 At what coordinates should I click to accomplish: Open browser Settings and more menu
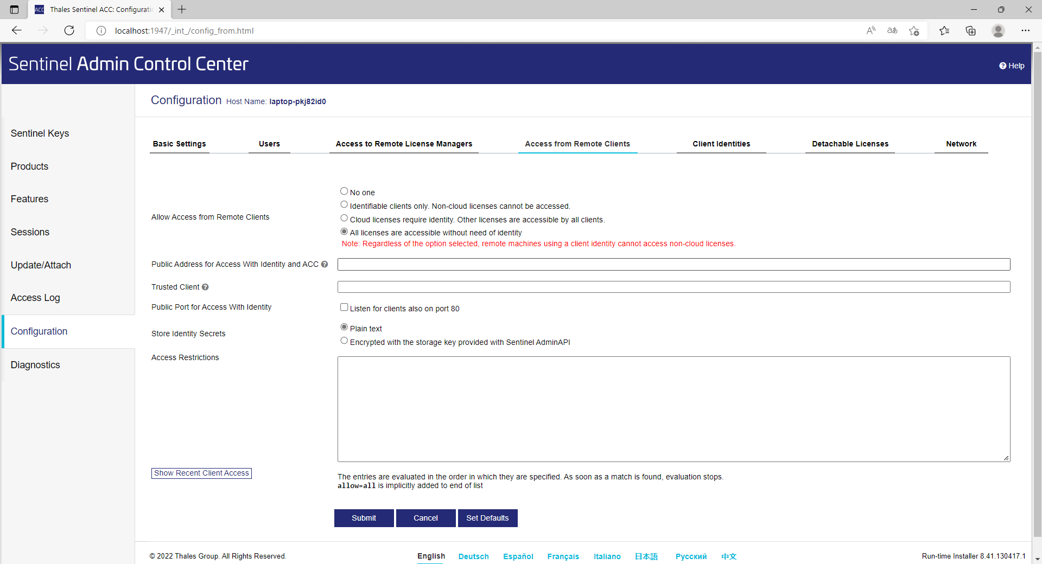point(1025,30)
